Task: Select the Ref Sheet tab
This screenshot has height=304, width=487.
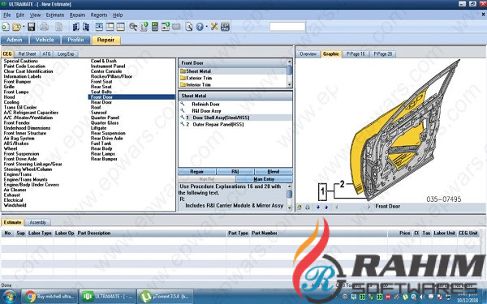Action: click(27, 54)
